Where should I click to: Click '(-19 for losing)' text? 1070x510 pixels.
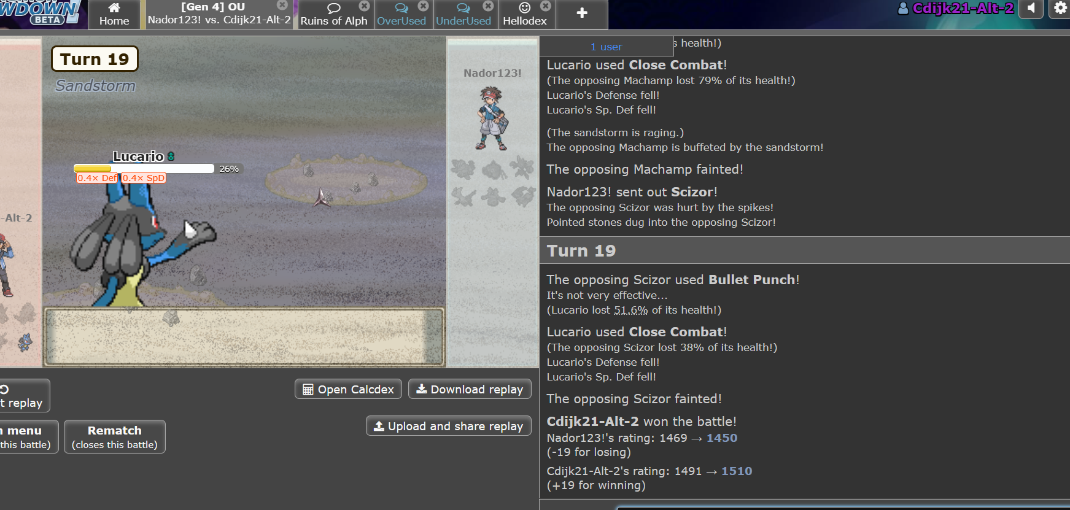click(589, 452)
